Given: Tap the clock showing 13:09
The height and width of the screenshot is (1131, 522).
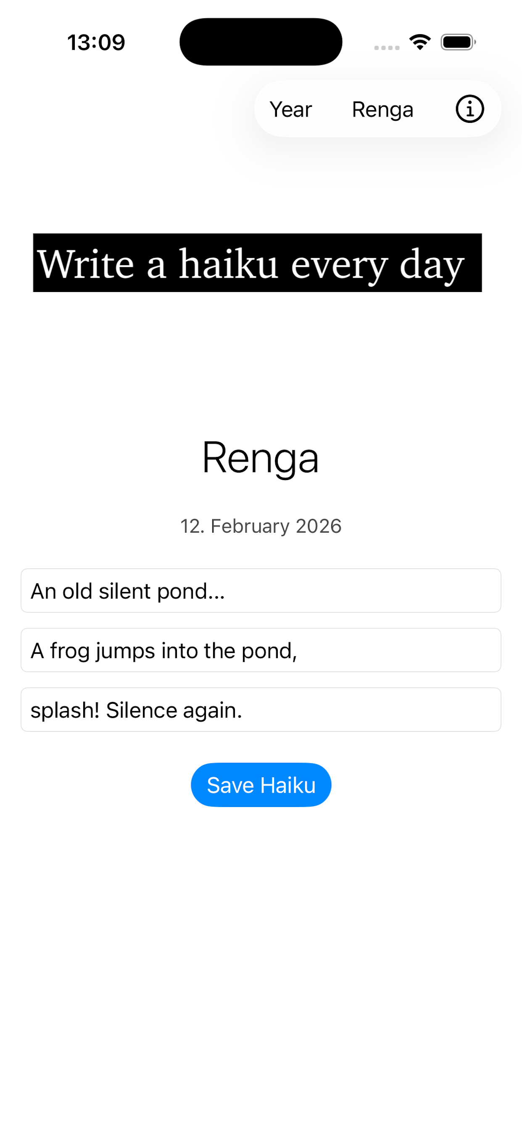Looking at the screenshot, I should [96, 42].
